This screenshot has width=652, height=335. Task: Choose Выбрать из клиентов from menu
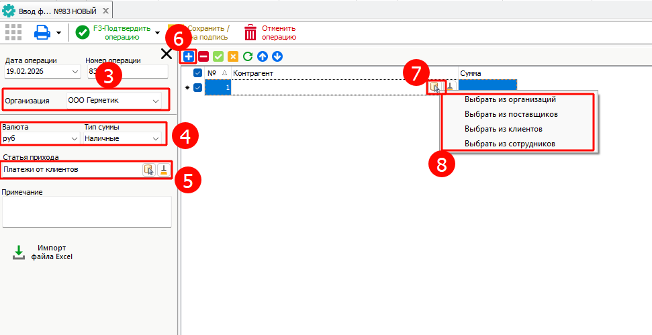pyautogui.click(x=503, y=129)
